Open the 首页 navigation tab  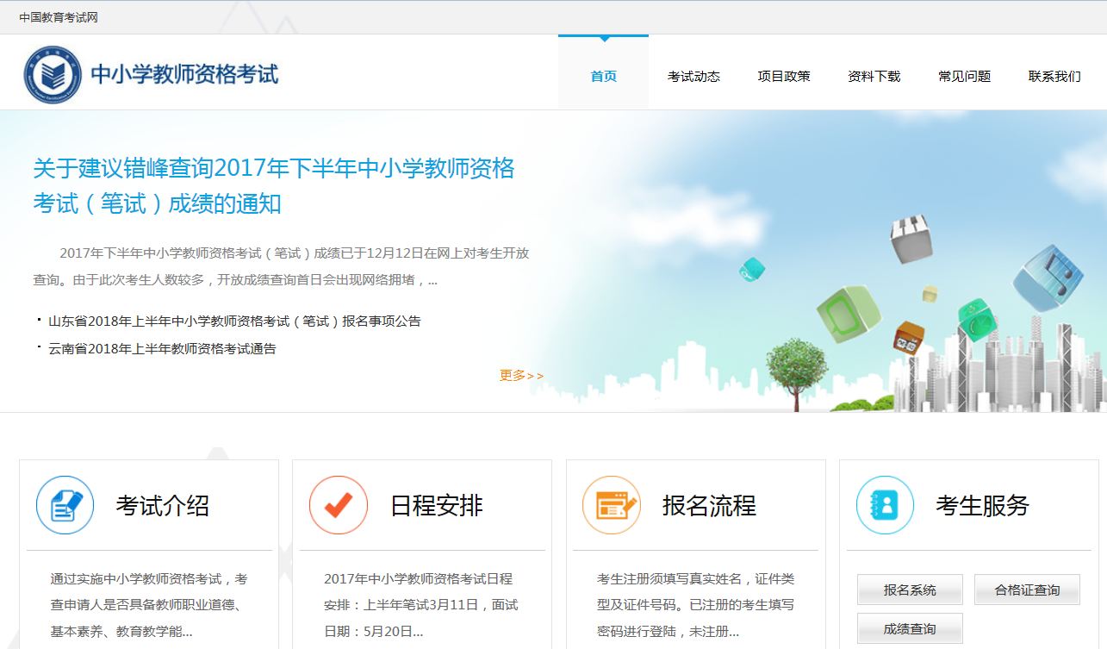point(603,76)
